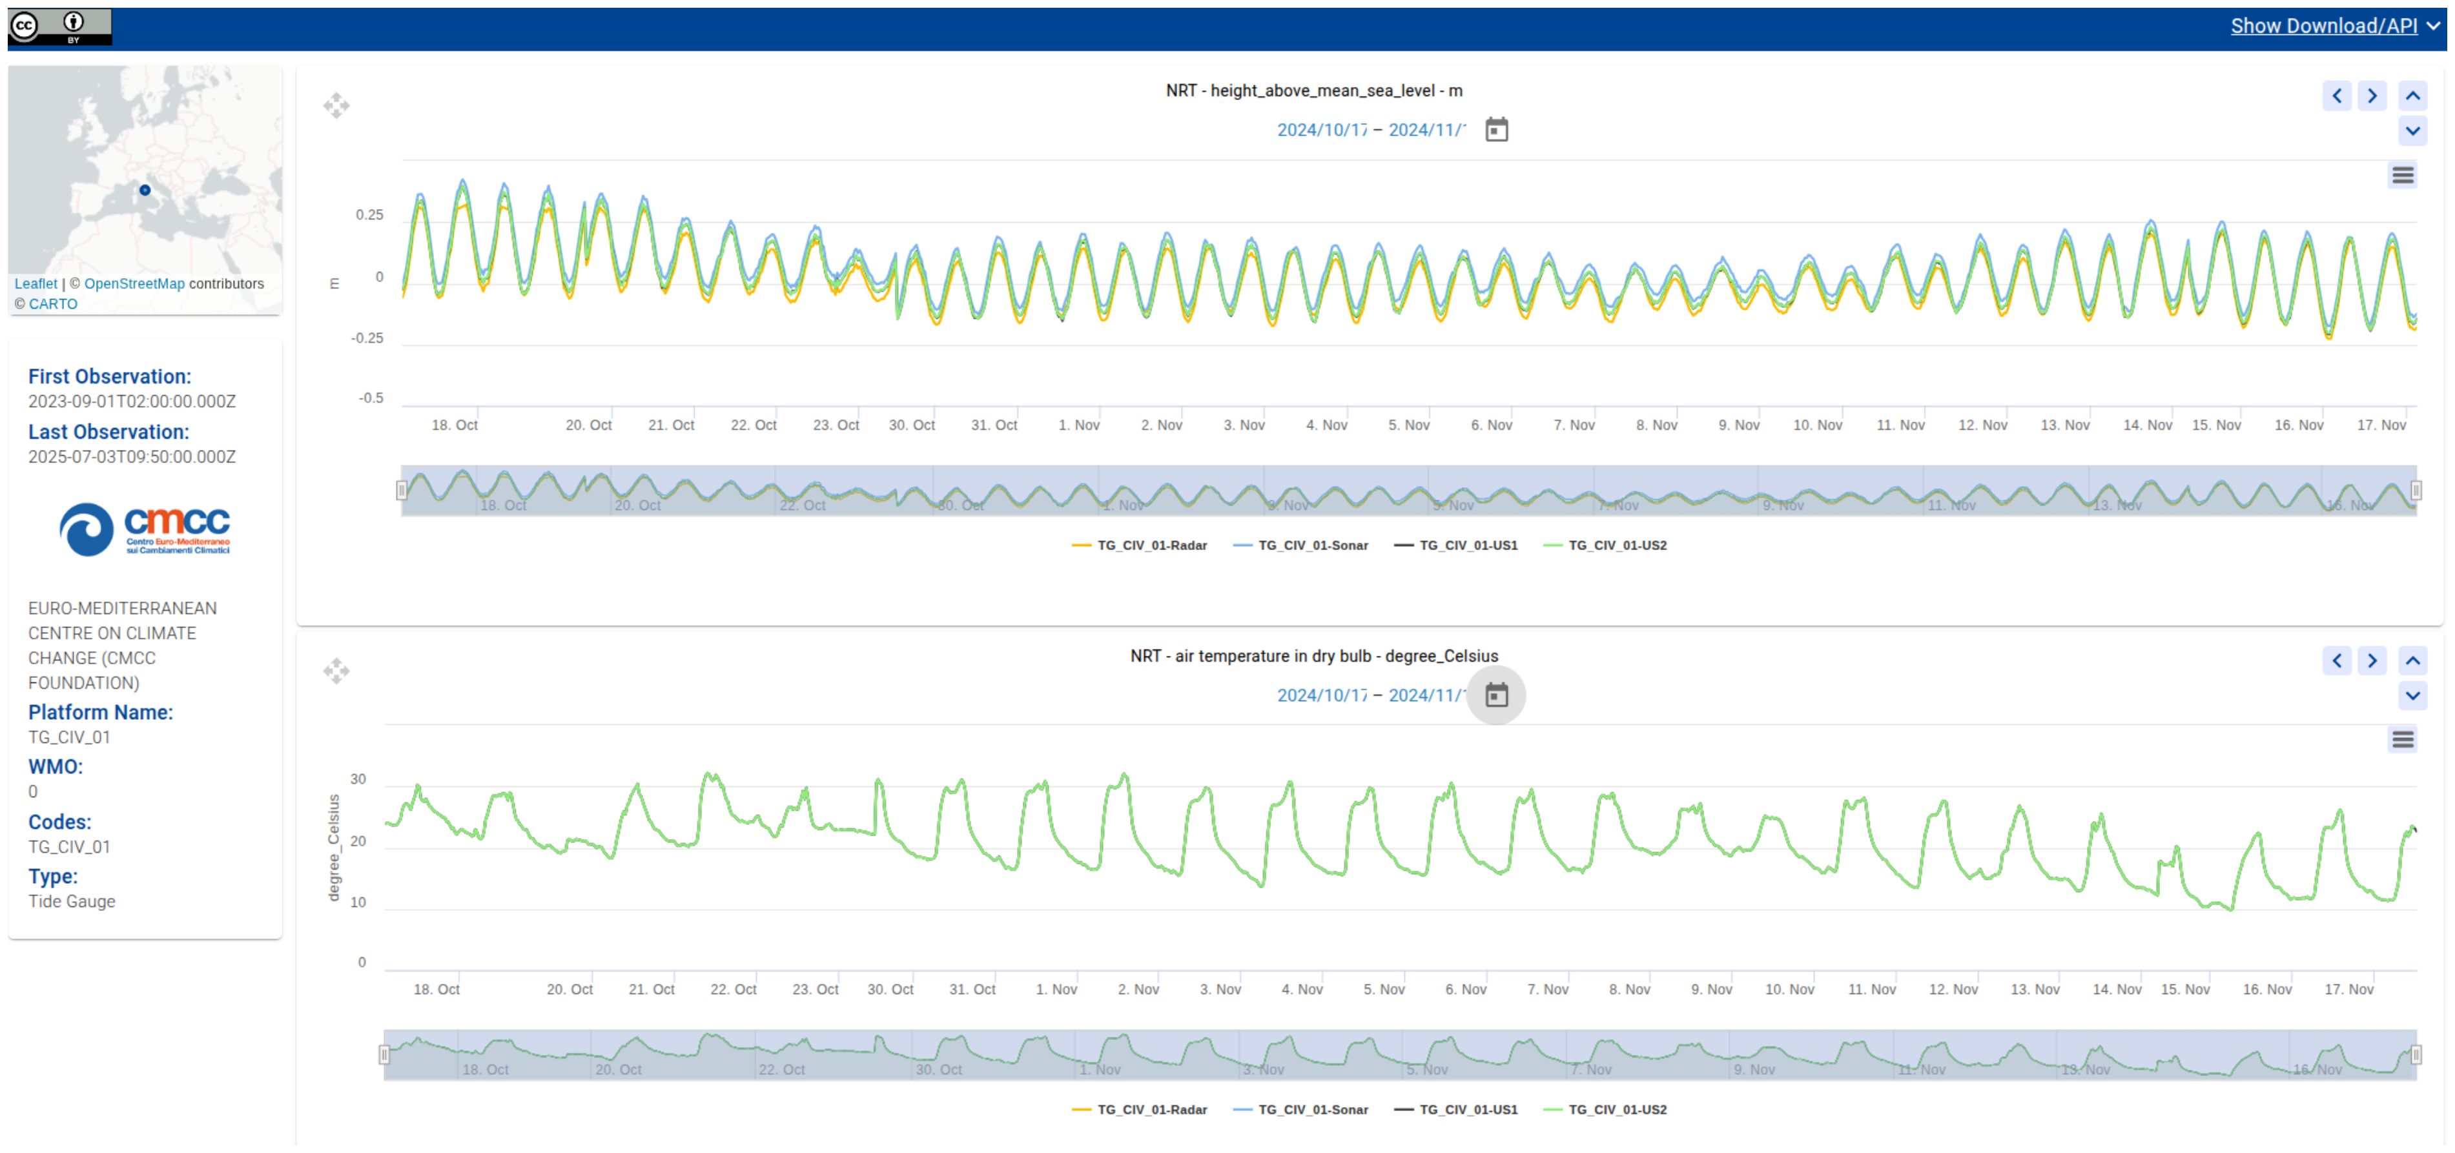The image size is (2455, 1153).
Task: Open the OpenStreetMap contributors link
Action: [x=134, y=283]
